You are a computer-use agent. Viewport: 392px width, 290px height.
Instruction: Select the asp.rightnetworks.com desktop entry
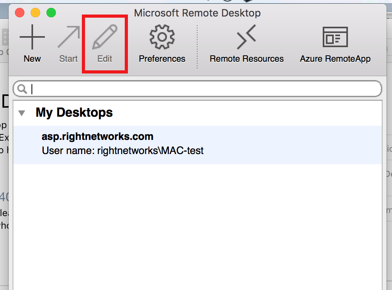click(97, 136)
